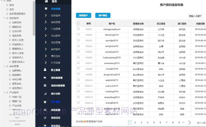Go to page 3 in pagination
This screenshot has width=206, height=127.
[141, 123]
